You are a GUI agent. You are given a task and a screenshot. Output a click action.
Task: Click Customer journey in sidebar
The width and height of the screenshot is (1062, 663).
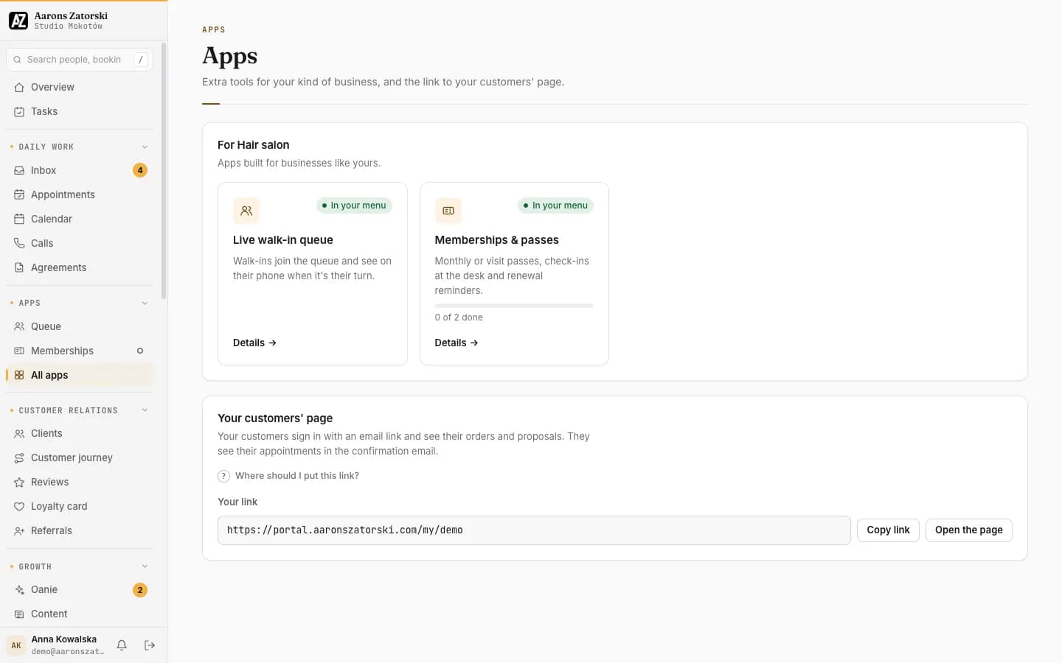pyautogui.click(x=80, y=458)
